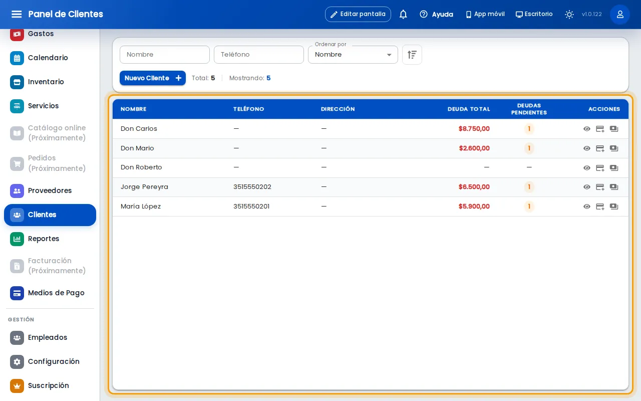This screenshot has width=641, height=401.
Task: Toggle the sort direction icon
Action: click(x=412, y=55)
